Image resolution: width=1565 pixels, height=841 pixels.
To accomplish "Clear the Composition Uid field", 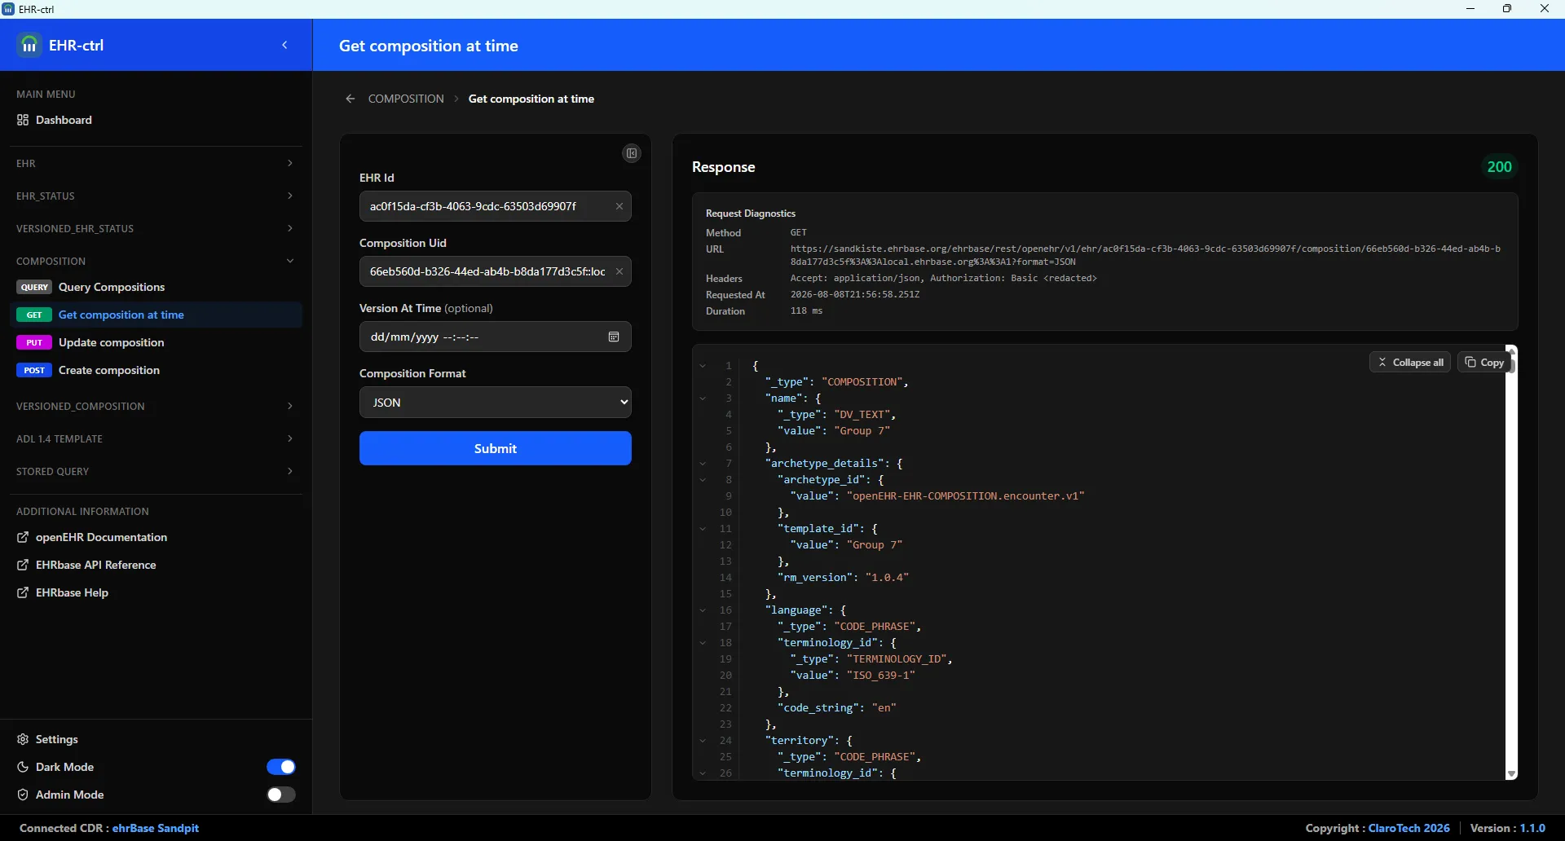I will (x=619, y=271).
